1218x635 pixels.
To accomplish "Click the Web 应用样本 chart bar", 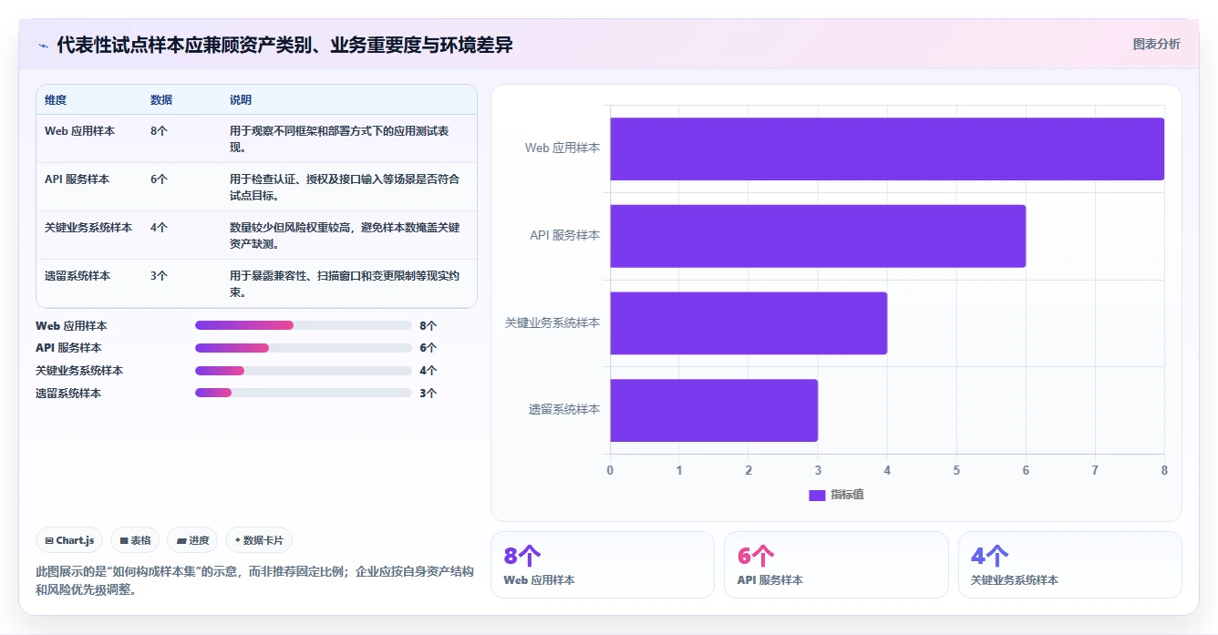I will pyautogui.click(x=887, y=149).
